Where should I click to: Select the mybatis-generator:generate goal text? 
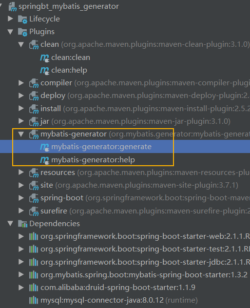point(101,147)
